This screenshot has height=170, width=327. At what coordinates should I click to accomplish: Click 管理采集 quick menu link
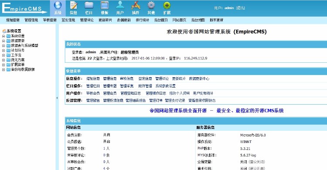pos(127,86)
